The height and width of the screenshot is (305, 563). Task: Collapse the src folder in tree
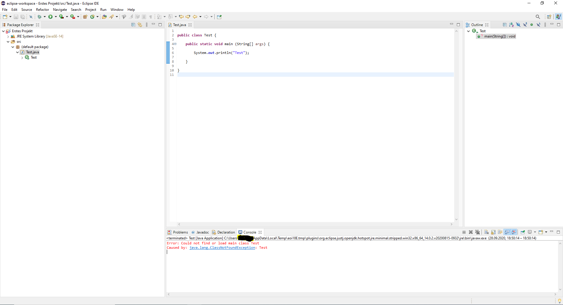(x=8, y=42)
